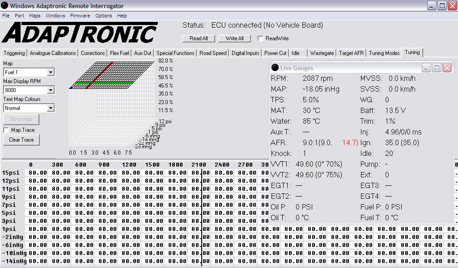Viewport: 458px width, 268px height.
Task: Open the Text Map Colours dropdown
Action: (51, 108)
